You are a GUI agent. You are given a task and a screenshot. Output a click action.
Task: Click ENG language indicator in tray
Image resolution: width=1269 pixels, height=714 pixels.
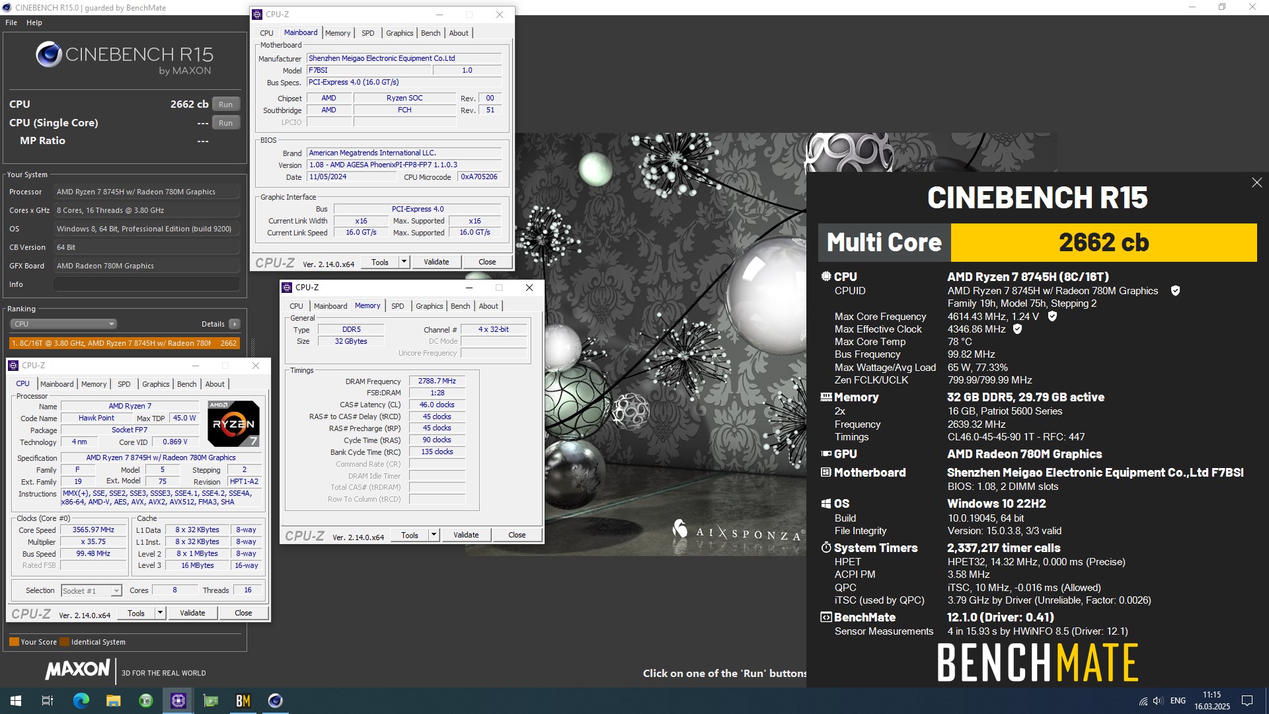[x=1178, y=701]
